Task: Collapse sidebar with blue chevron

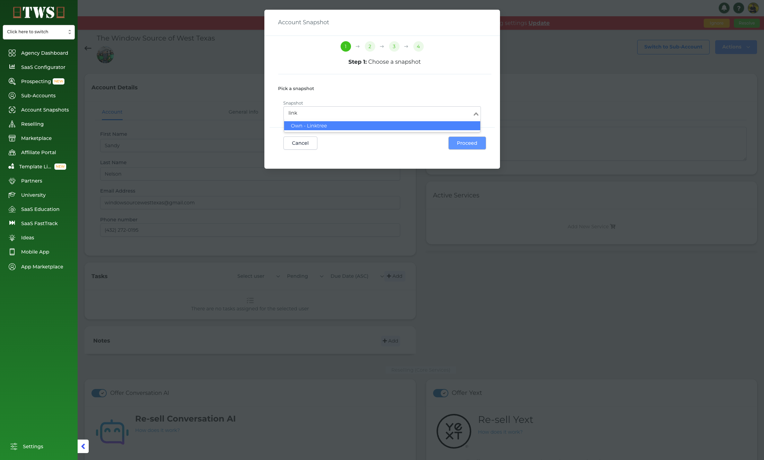Action: pyautogui.click(x=83, y=446)
